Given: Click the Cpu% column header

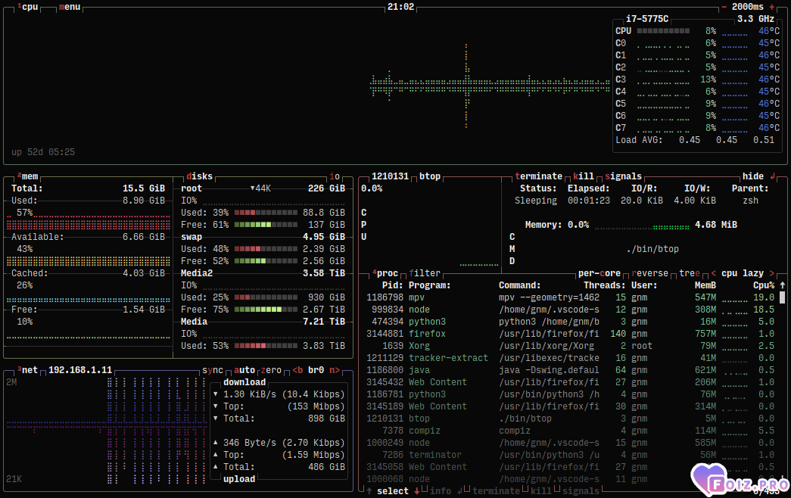Looking at the screenshot, I should click(764, 285).
